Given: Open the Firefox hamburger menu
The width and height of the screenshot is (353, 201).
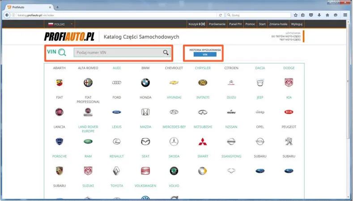Looking at the screenshot, I should pyautogui.click(x=345, y=15).
